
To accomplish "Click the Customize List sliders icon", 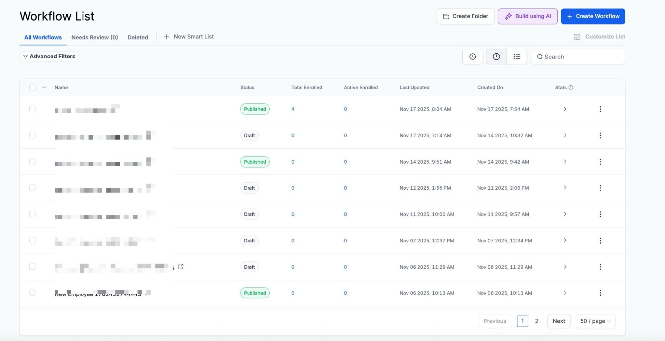I will (x=577, y=37).
